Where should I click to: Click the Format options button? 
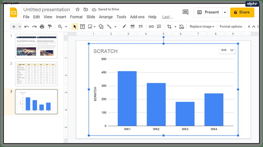(x=231, y=27)
